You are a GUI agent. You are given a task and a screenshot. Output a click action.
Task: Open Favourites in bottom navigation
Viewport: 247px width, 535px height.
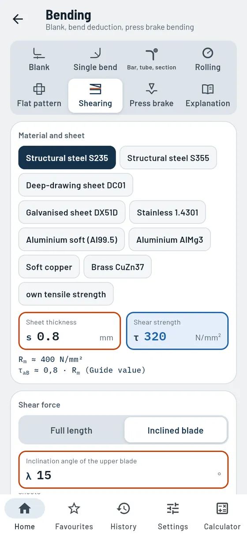[x=74, y=515]
